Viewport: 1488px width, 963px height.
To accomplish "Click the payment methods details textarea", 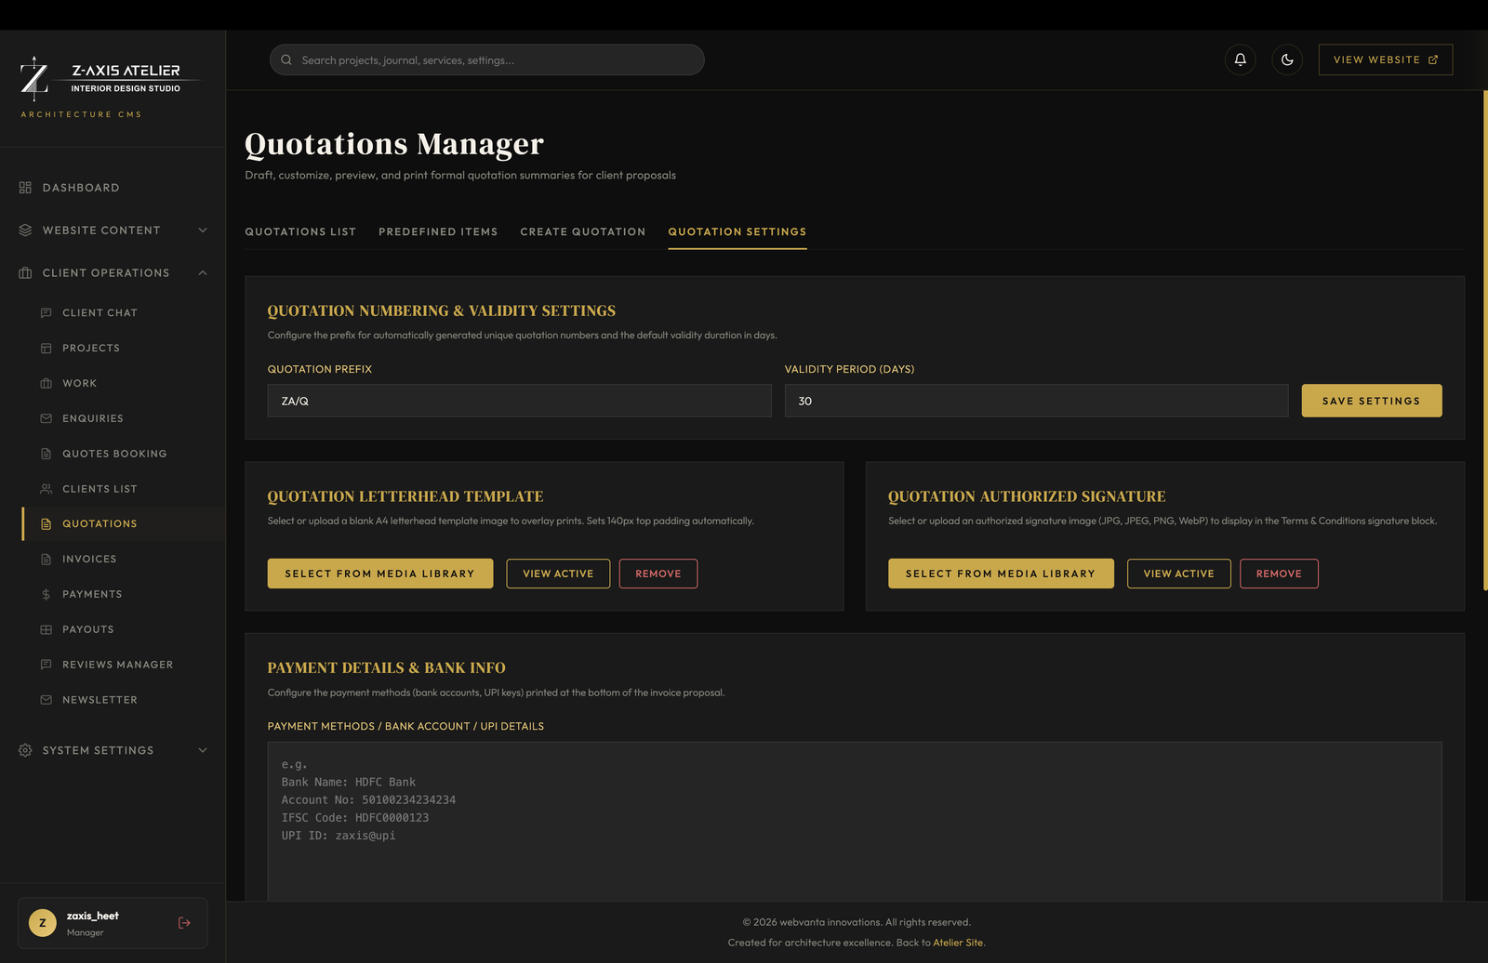I will [x=855, y=822].
